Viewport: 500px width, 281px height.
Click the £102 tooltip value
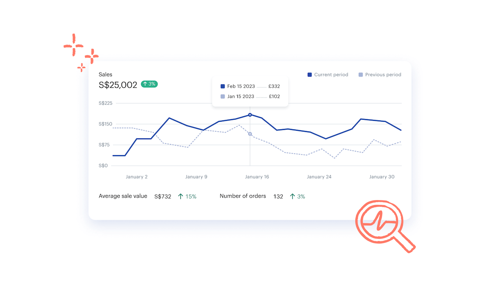coord(274,97)
